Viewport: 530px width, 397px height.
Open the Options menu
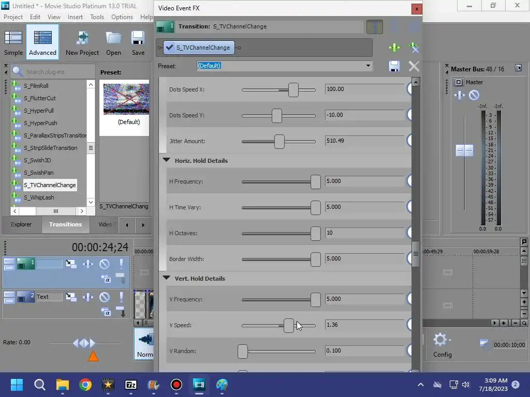[x=122, y=17]
